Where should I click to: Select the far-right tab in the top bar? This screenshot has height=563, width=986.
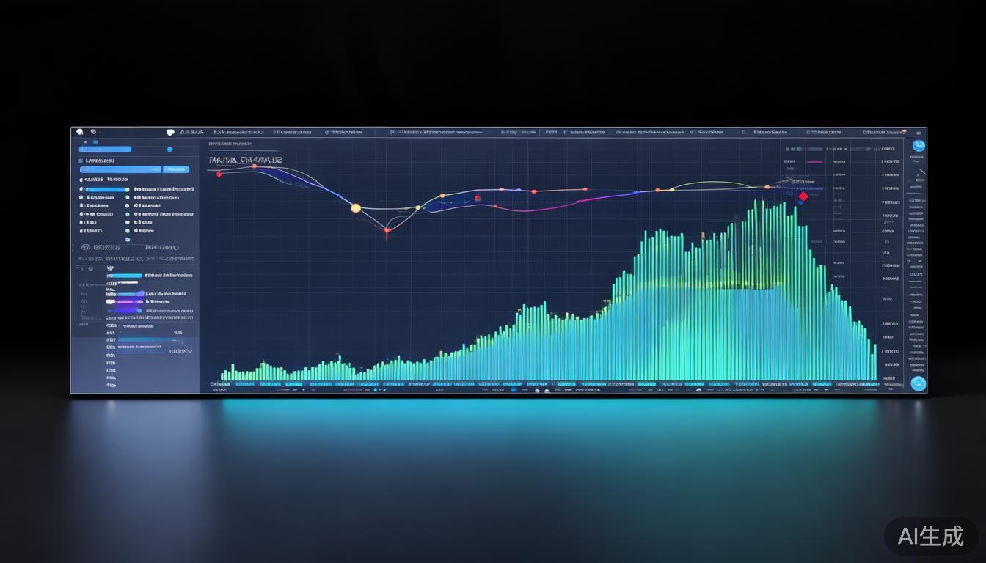(x=883, y=133)
